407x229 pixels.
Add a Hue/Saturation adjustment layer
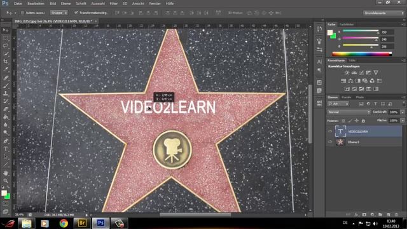pos(343,81)
